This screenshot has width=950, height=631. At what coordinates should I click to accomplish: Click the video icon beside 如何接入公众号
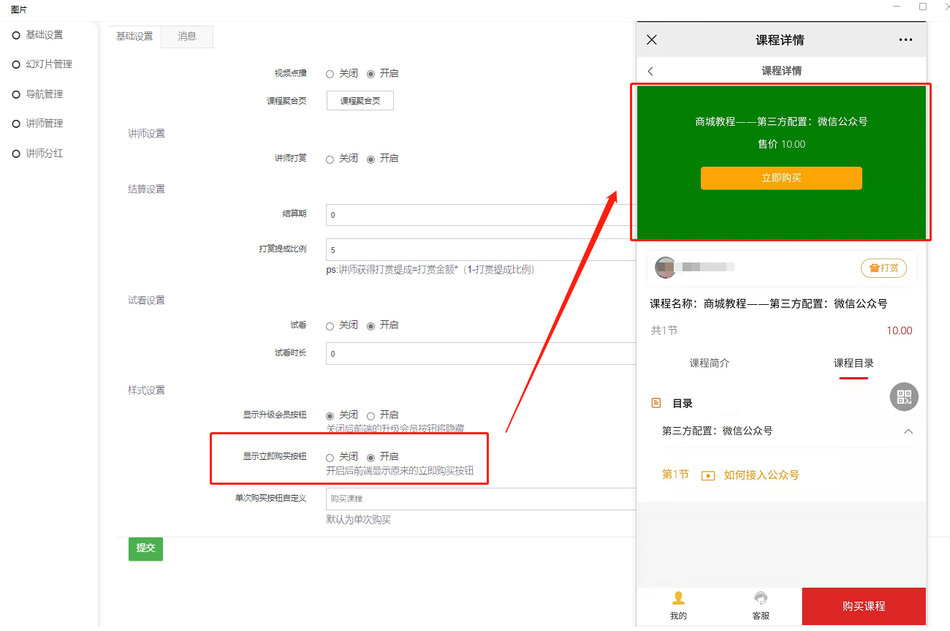pyautogui.click(x=707, y=475)
